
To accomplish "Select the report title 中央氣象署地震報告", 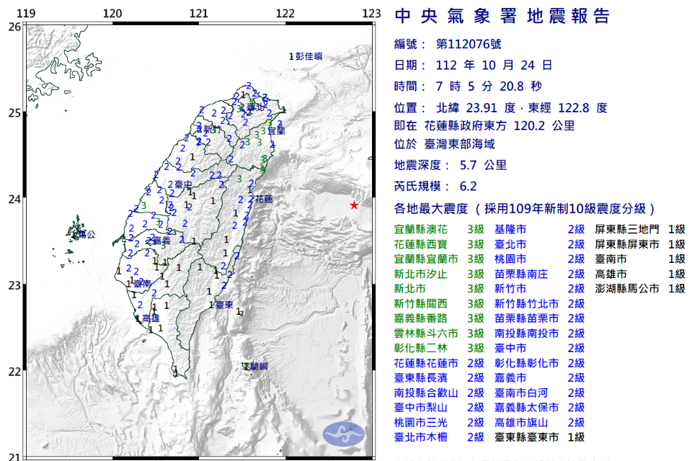I will [502, 17].
